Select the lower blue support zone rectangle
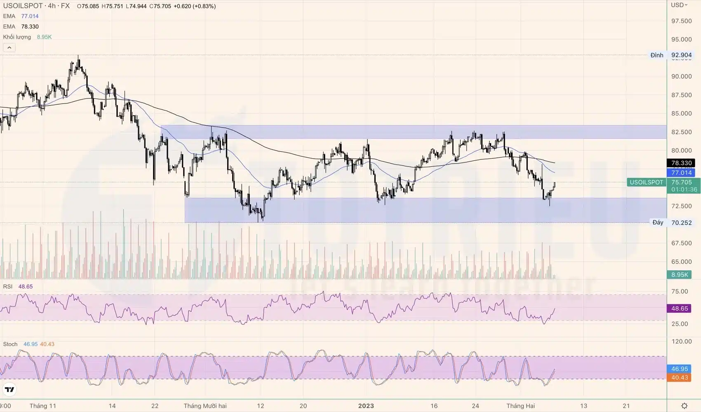701x412 pixels. pyautogui.click(x=412, y=210)
